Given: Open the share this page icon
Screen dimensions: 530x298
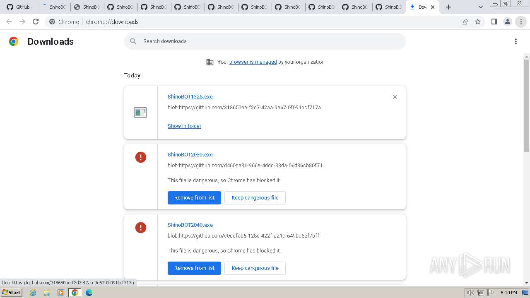Looking at the screenshot, I should 465,22.
